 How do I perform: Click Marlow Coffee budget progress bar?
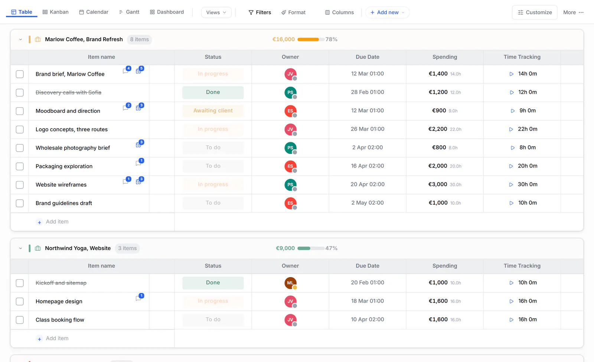(311, 39)
